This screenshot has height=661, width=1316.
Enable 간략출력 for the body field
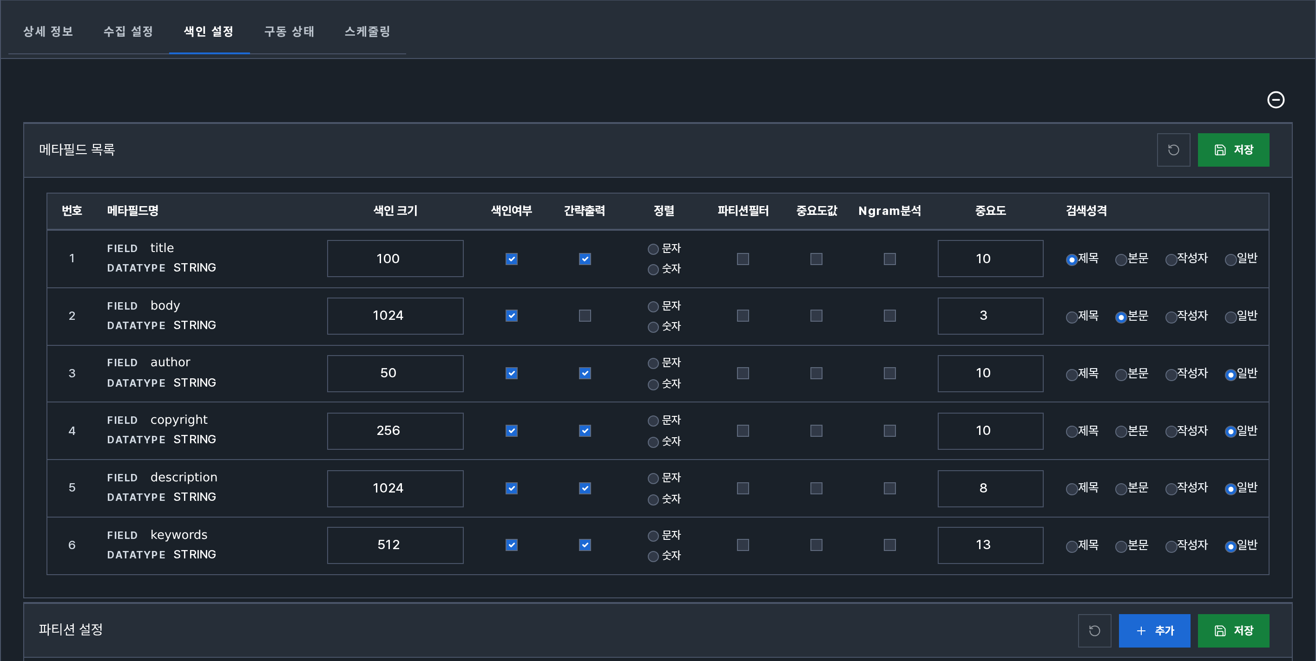585,316
